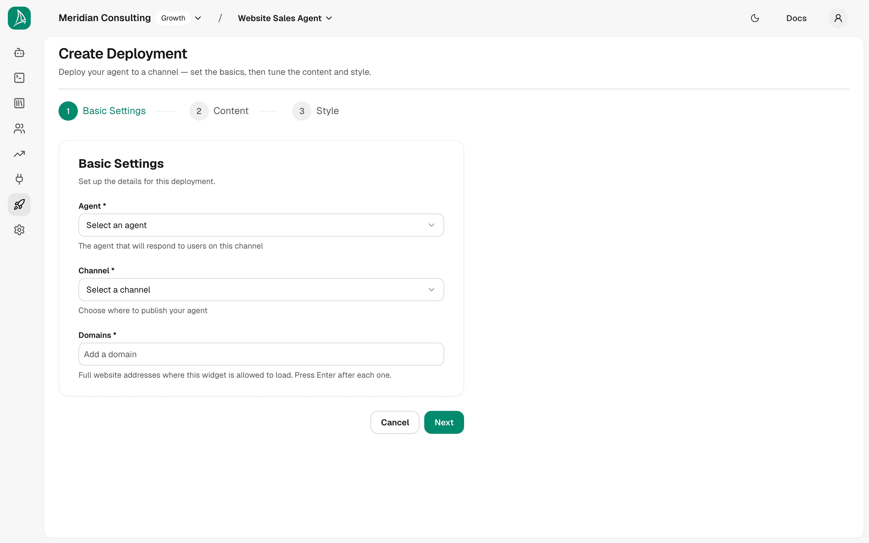Open the integrations plug icon
869x543 pixels.
pyautogui.click(x=19, y=179)
